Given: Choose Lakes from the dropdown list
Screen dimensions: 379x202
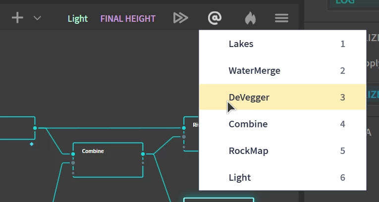Looking at the screenshot, I should pyautogui.click(x=282, y=44).
